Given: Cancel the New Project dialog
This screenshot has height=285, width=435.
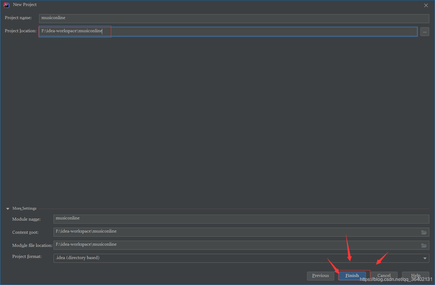Looking at the screenshot, I should tap(384, 276).
